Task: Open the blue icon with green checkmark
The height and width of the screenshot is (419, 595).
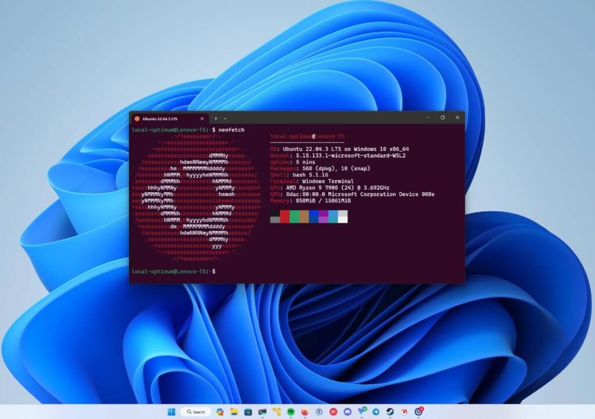Action: pos(362,411)
